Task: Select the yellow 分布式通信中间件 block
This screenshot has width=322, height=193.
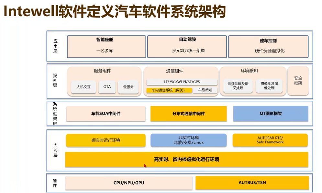Action: coord(189,114)
